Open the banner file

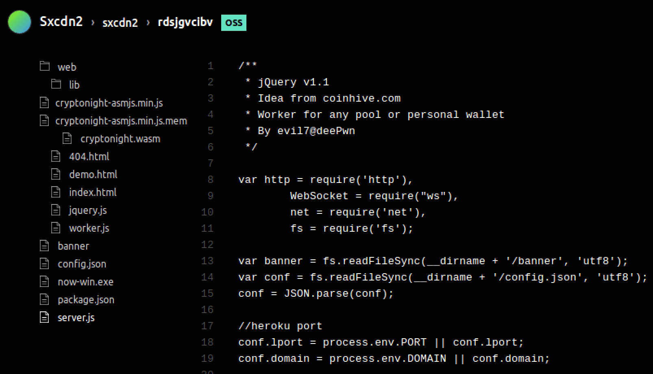pyautogui.click(x=73, y=246)
